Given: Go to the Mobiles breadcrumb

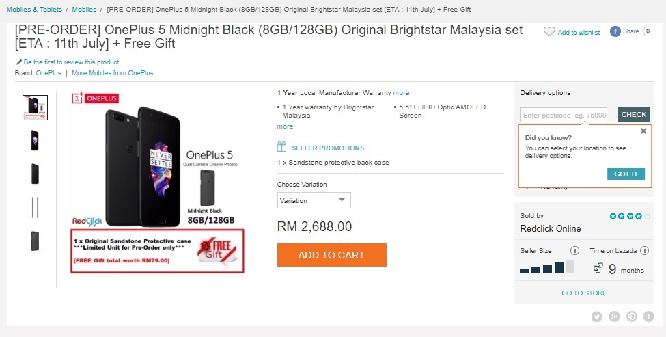Looking at the screenshot, I should (x=84, y=10).
